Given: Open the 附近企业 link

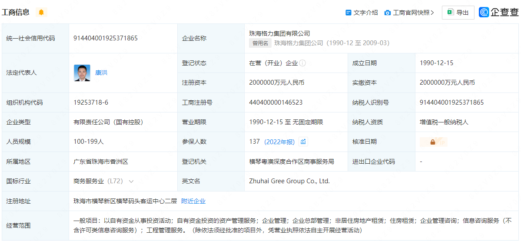Looking at the screenshot, I should [x=193, y=201].
